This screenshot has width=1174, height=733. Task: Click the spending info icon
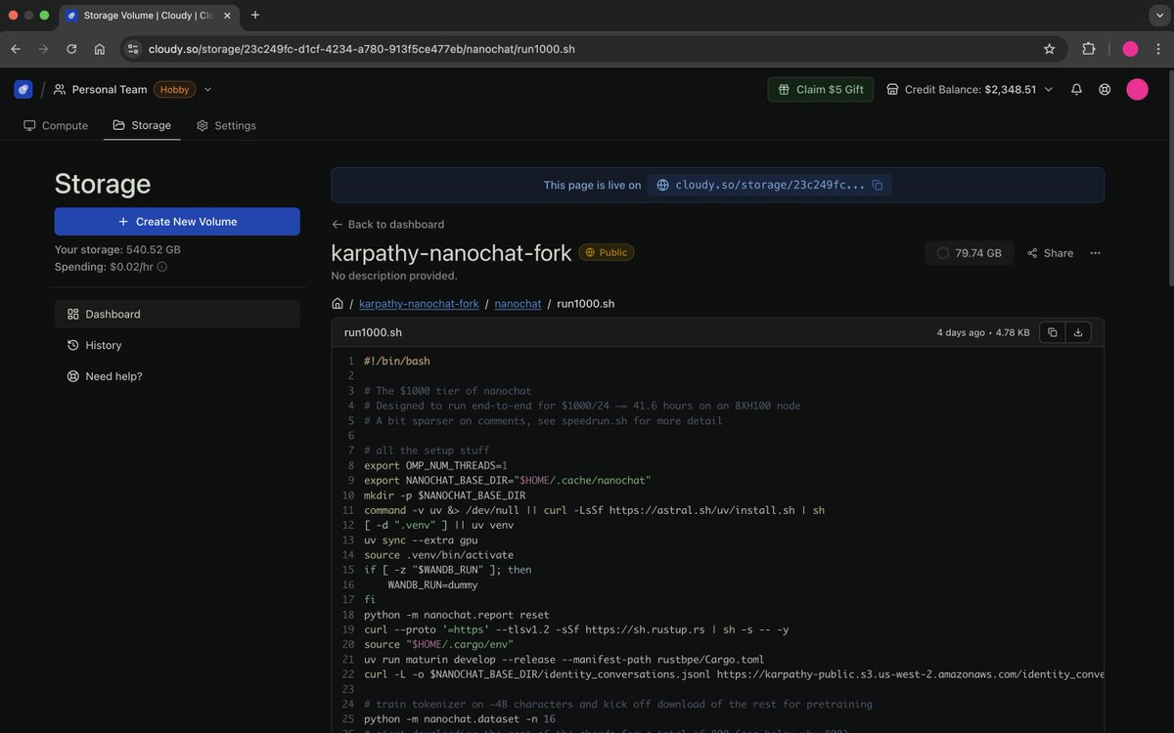pyautogui.click(x=162, y=267)
